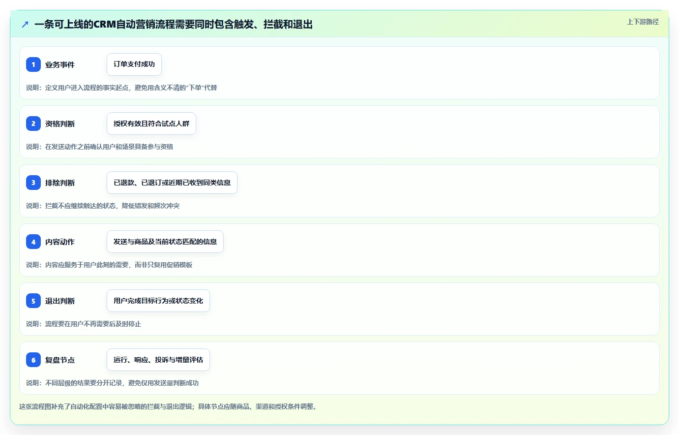Select step number 3 badge
The width and height of the screenshot is (679, 435).
33,183
